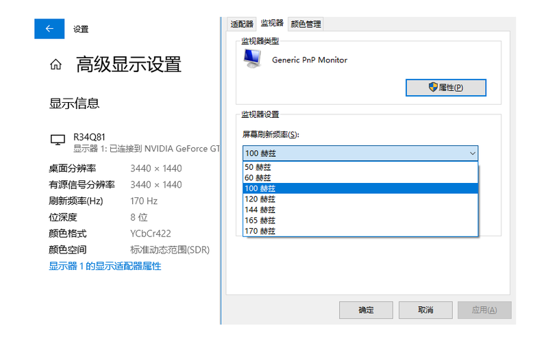Click the shield icon on 属性 button

click(433, 87)
